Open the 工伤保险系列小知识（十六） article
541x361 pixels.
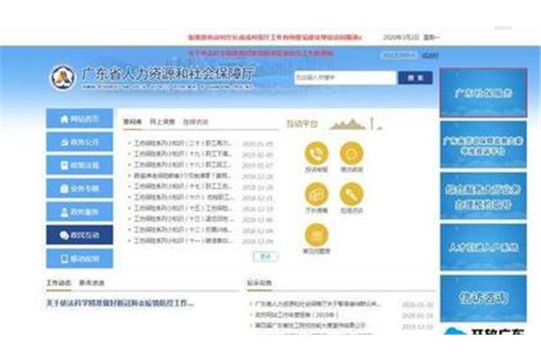click(184, 198)
